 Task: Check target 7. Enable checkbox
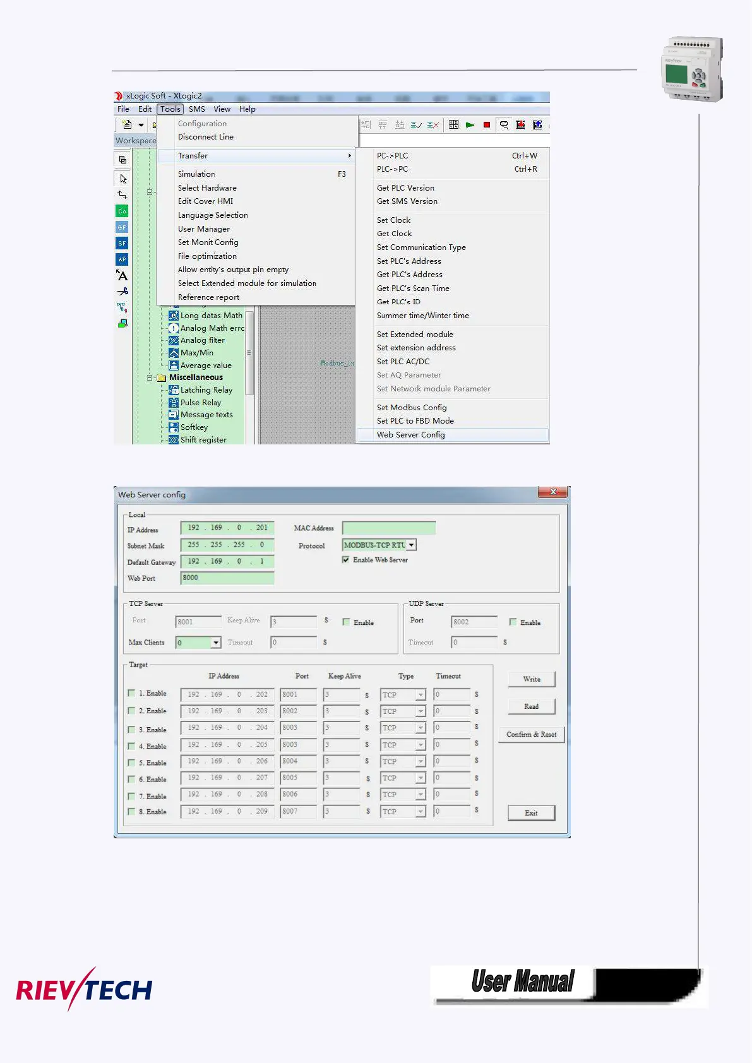pos(131,796)
